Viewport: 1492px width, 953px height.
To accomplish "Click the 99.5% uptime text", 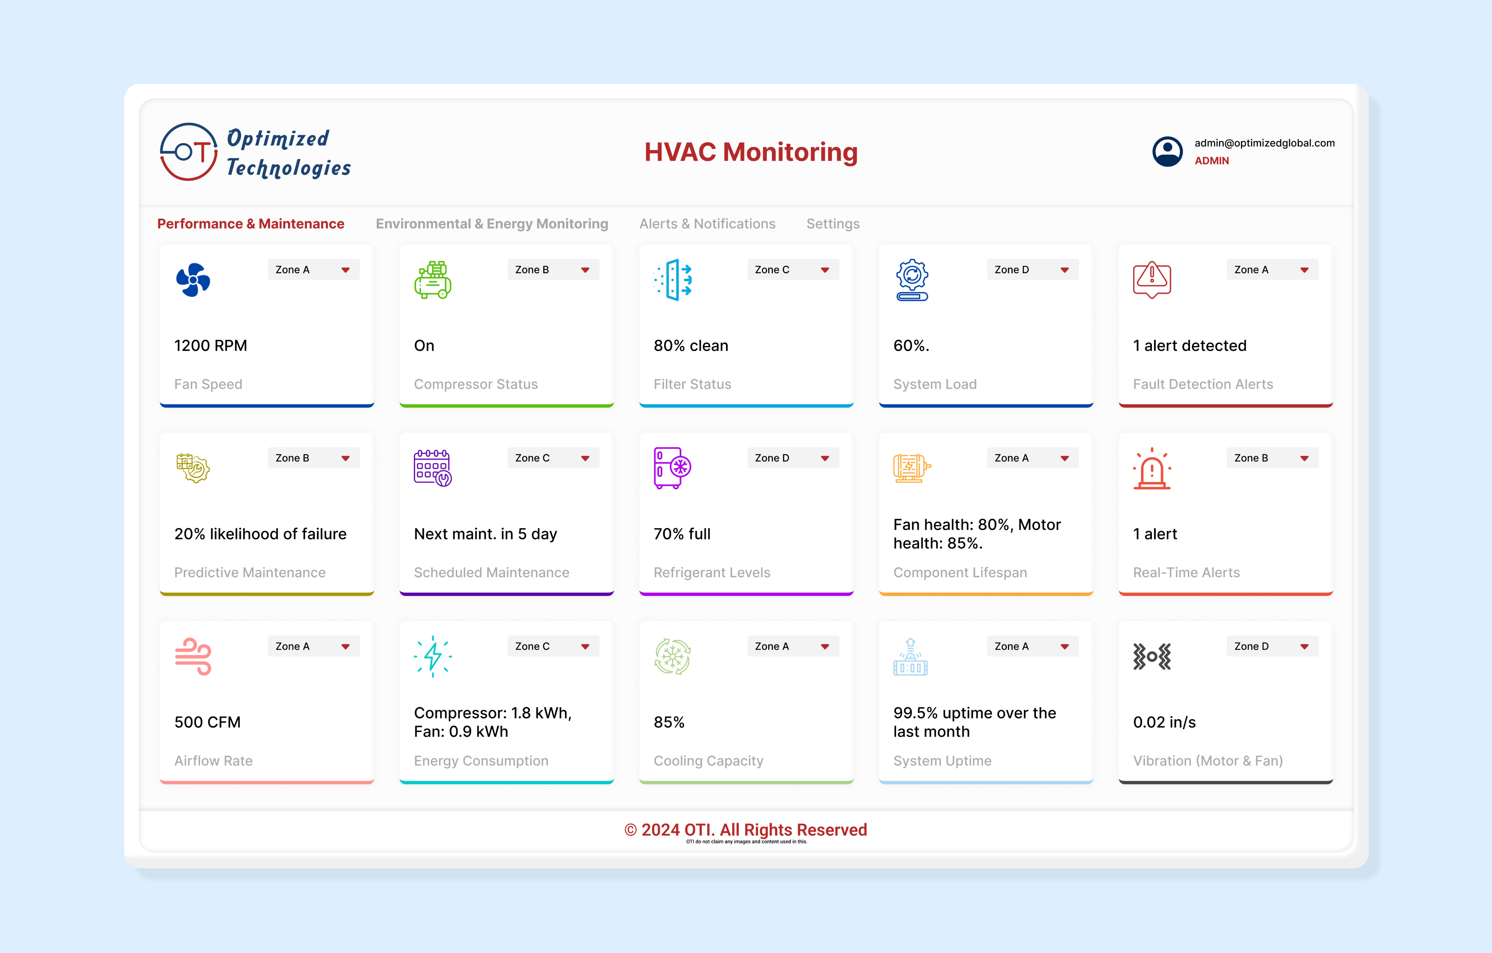I will [x=975, y=722].
